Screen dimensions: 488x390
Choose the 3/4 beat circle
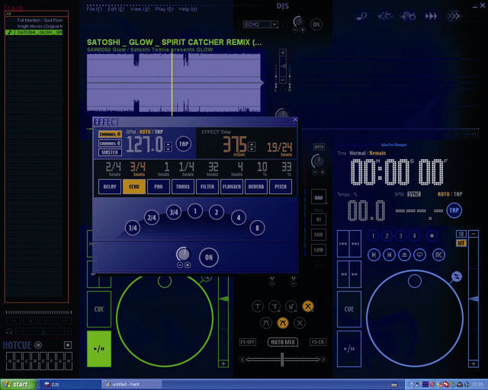pyautogui.click(x=174, y=212)
